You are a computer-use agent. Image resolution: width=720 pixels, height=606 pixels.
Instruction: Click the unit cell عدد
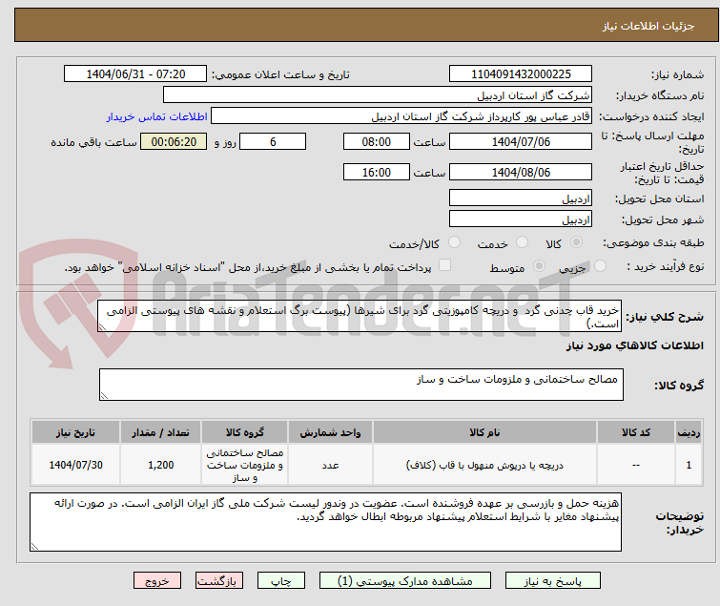point(330,465)
